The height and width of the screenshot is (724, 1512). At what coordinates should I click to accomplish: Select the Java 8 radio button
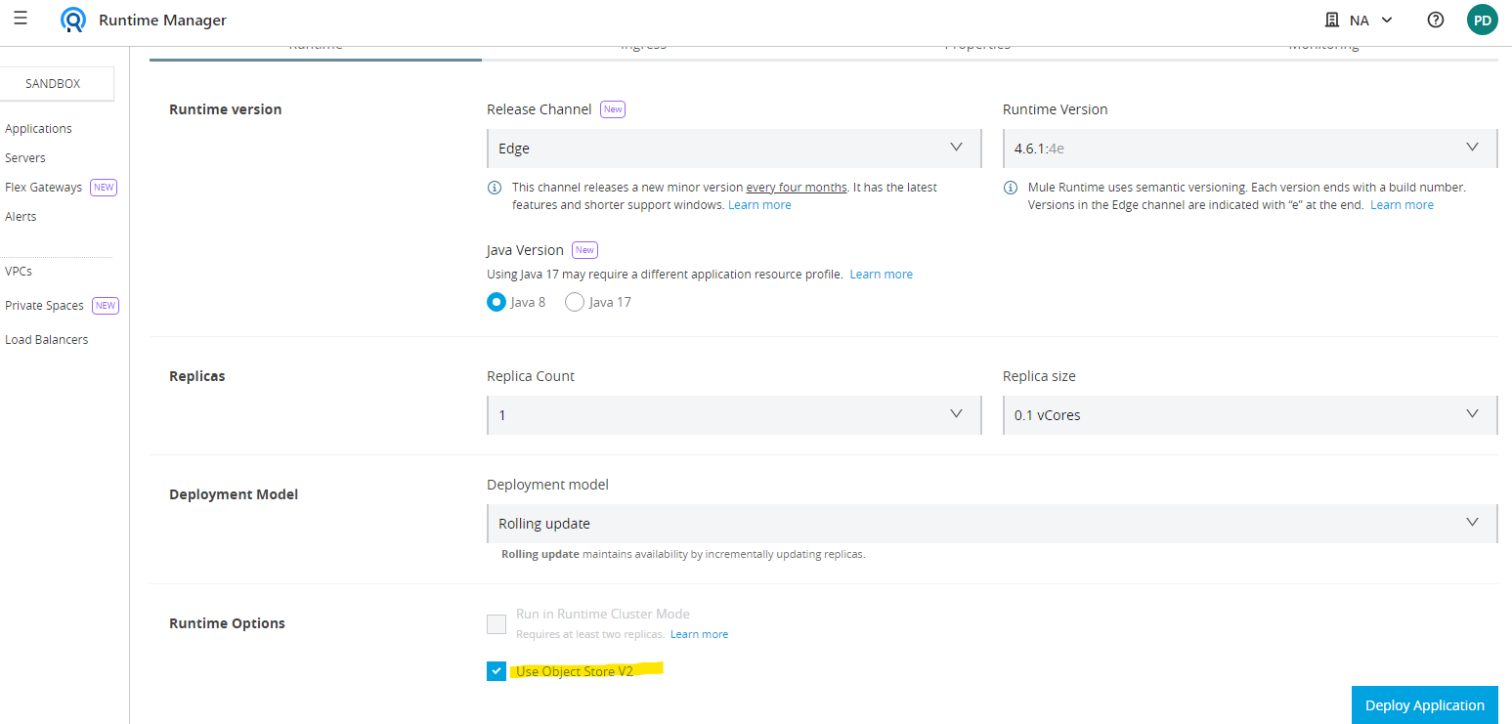(497, 302)
